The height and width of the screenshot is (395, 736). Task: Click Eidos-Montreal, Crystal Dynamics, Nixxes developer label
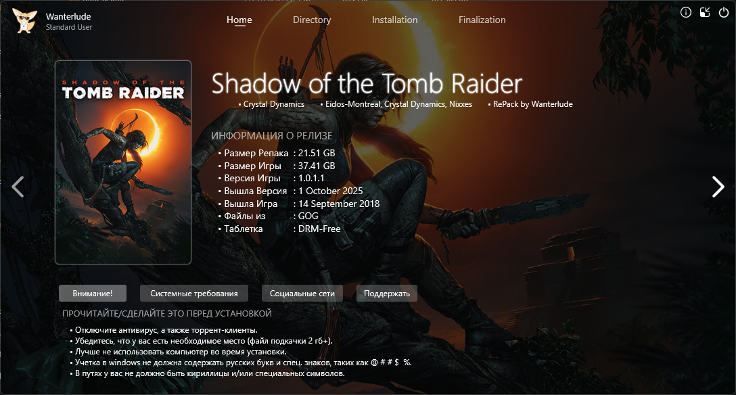[398, 104]
